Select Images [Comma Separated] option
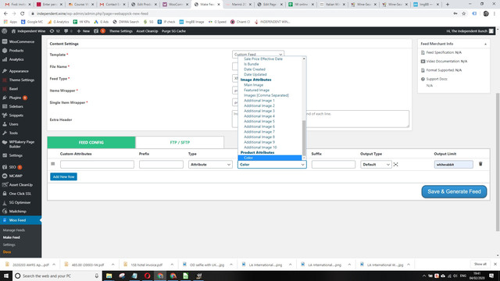Image resolution: width=500 pixels, height=281 pixels. pyautogui.click(x=266, y=95)
